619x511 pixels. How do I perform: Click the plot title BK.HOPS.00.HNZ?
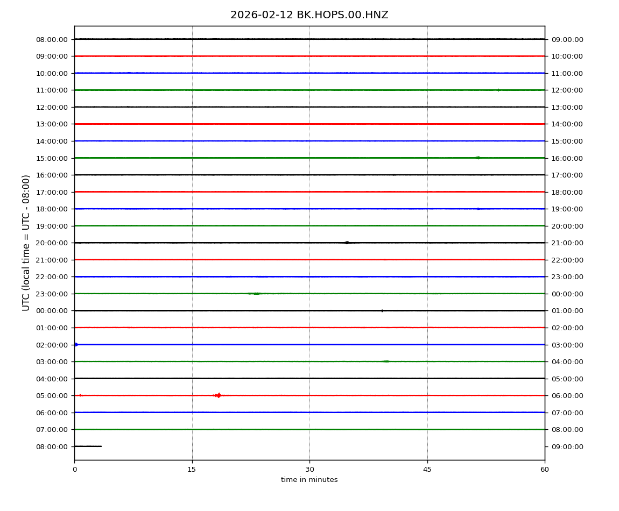point(309,15)
